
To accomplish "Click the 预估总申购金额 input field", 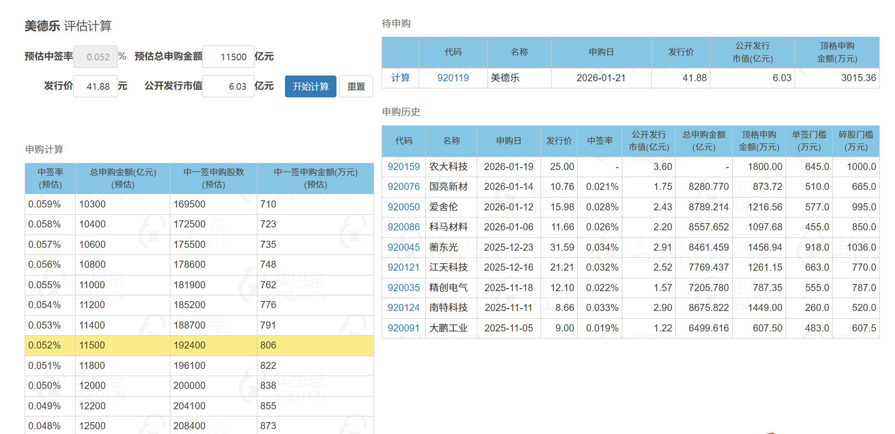I will point(228,57).
